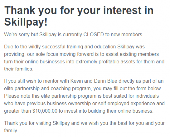Click the "Please note this elite partnership" line
Viewport: 170px width, 137px height.
(81, 96)
